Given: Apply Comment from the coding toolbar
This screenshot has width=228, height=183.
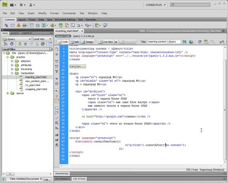Looking at the screenshot, I should click(x=57, y=108).
